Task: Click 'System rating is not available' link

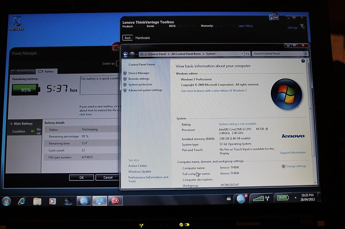Action: pyautogui.click(x=238, y=124)
